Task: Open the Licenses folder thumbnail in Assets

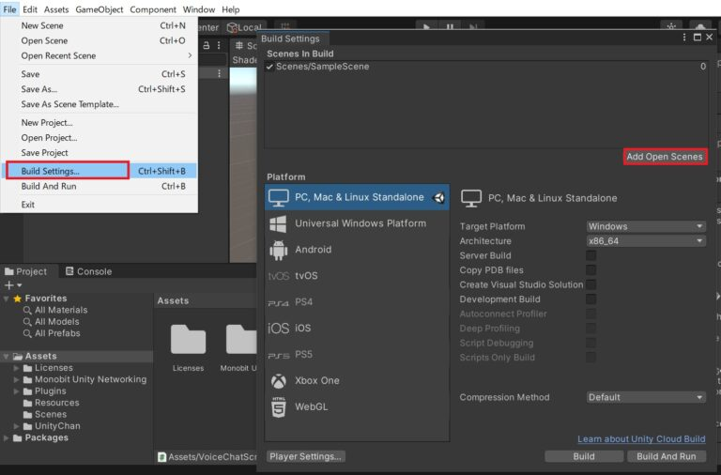Action: 188,339
